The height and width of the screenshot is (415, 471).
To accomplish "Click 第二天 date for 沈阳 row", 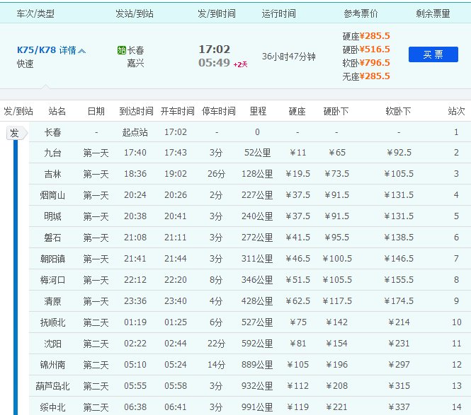I will (96, 344).
